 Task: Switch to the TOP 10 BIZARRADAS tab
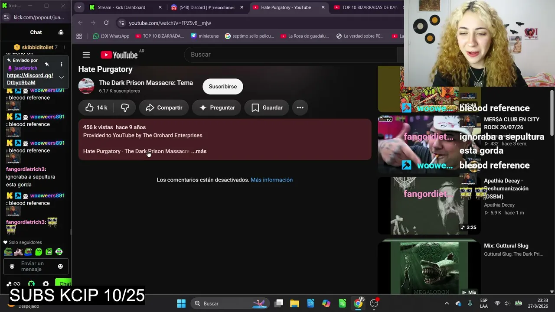(x=370, y=7)
